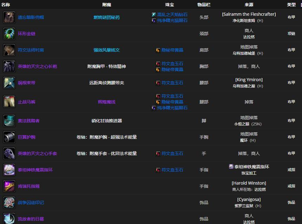Click the 永恒之眼 (25N) source text
302x224 pixels.
(248, 124)
